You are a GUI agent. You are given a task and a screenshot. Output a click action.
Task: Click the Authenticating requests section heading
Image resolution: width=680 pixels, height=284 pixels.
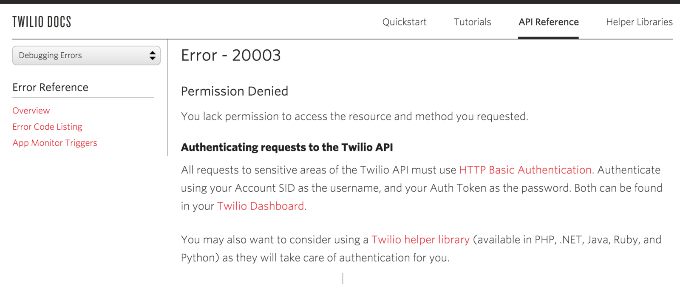(x=287, y=147)
